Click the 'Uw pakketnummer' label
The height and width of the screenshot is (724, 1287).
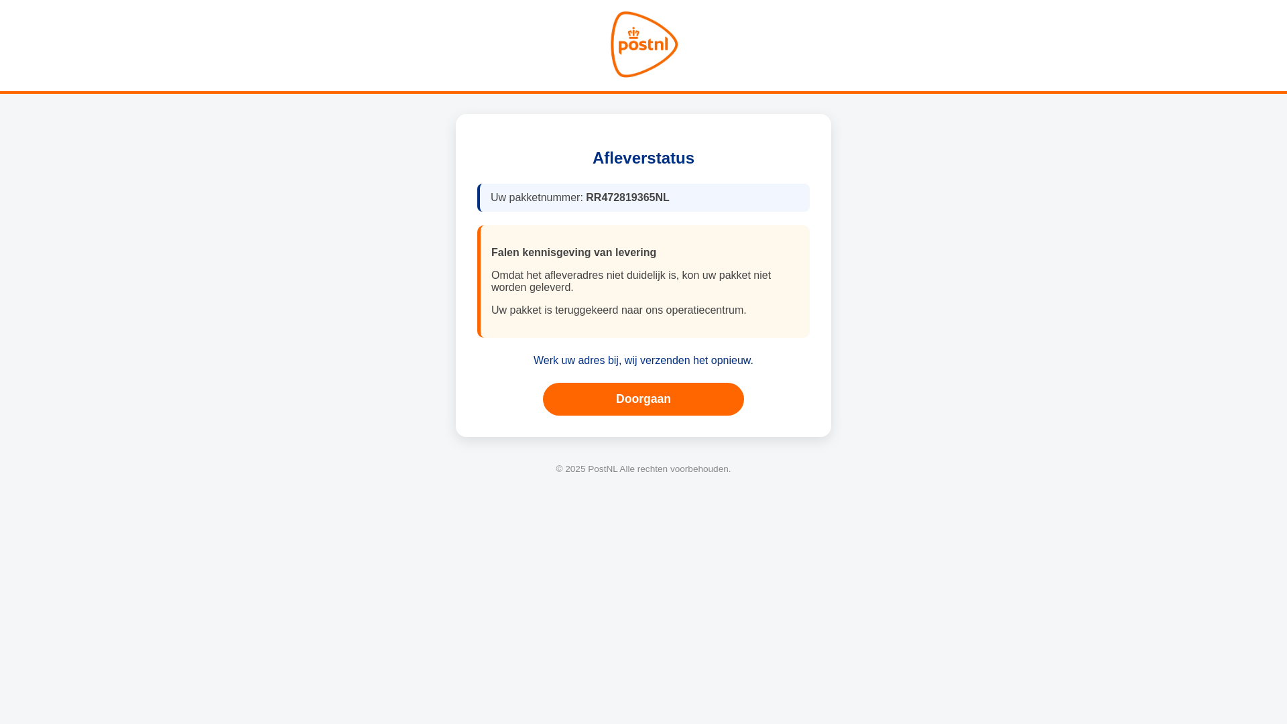click(x=537, y=198)
